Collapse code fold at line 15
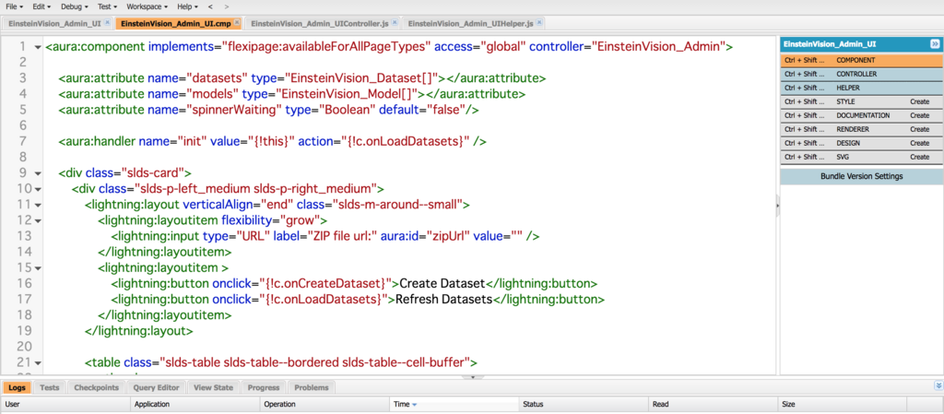944x414 pixels. coord(37,267)
